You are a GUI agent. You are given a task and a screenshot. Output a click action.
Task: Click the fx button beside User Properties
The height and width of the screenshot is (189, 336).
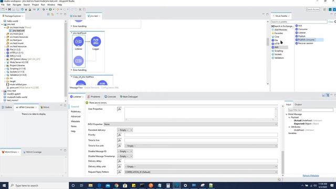click(119, 109)
